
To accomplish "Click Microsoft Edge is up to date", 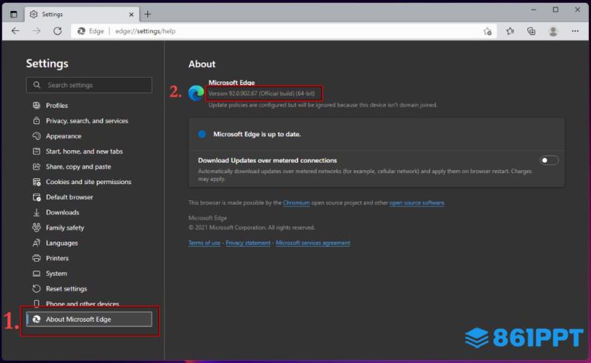I will [x=257, y=134].
